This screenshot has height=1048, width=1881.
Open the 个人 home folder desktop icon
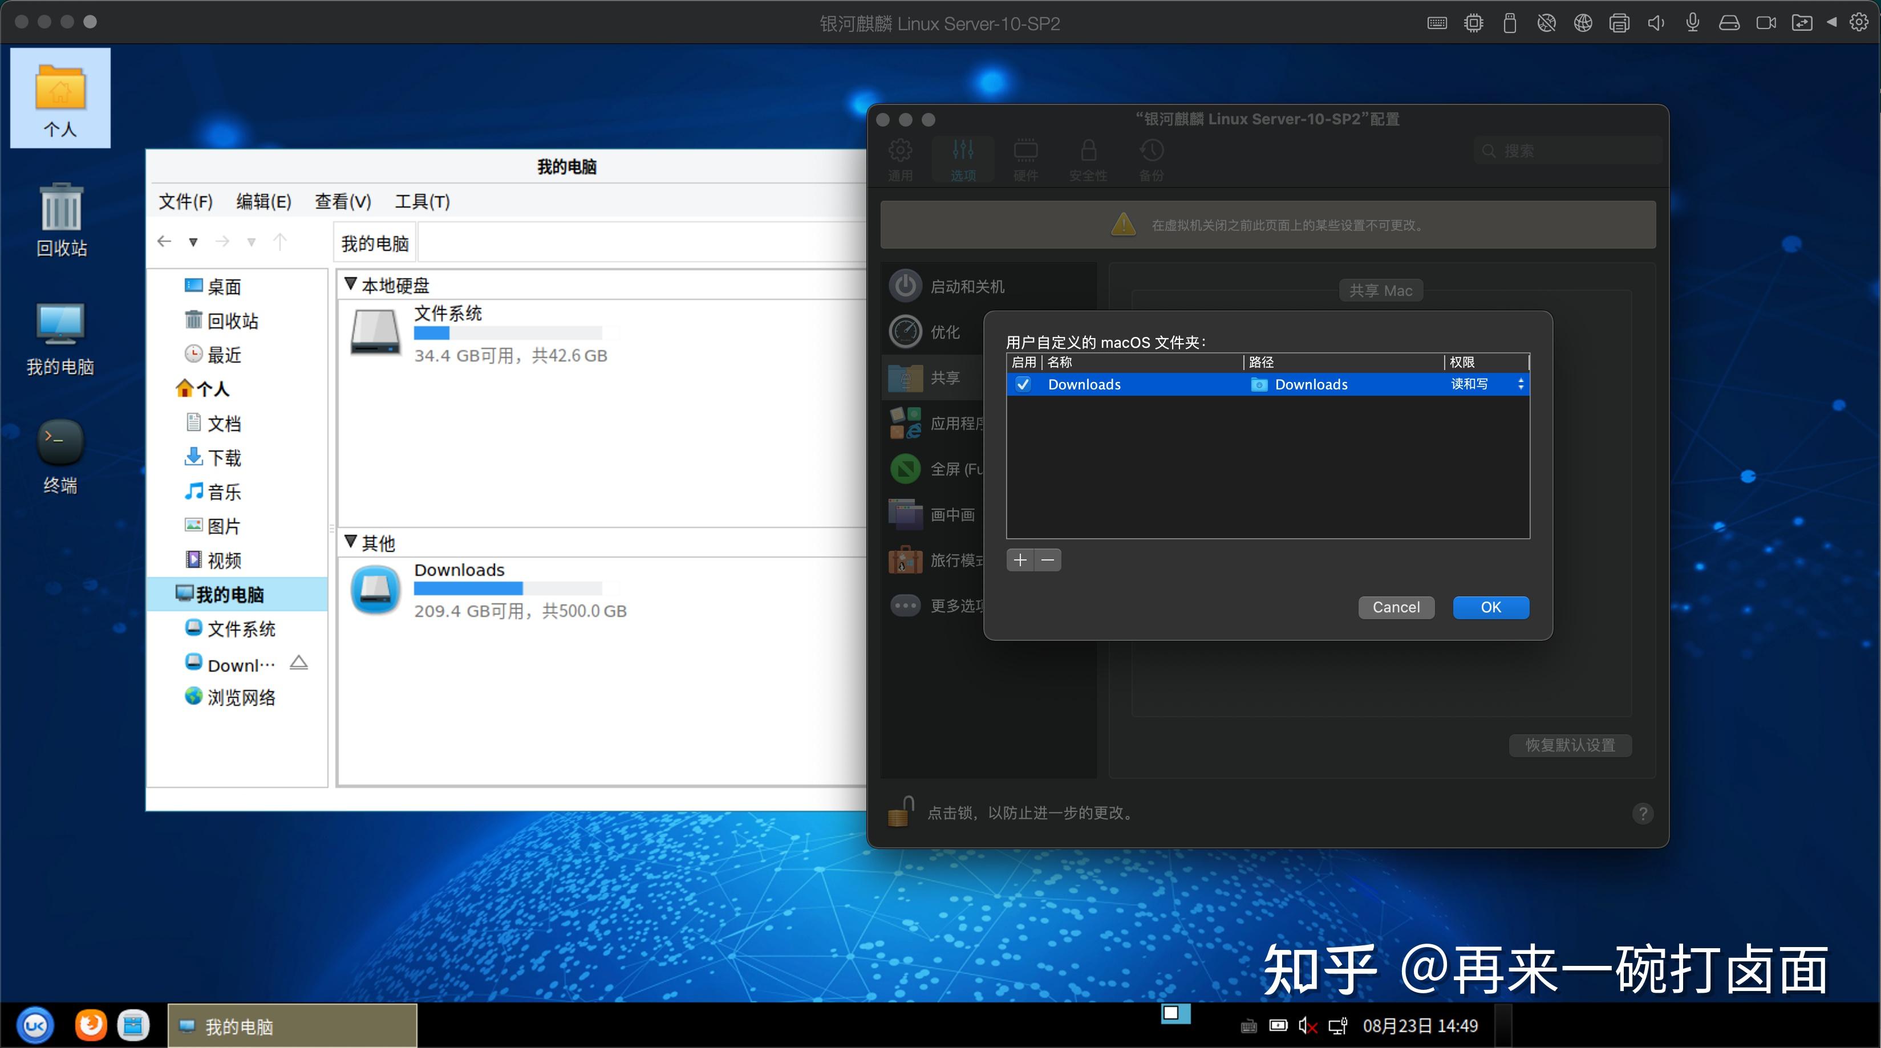[60, 98]
